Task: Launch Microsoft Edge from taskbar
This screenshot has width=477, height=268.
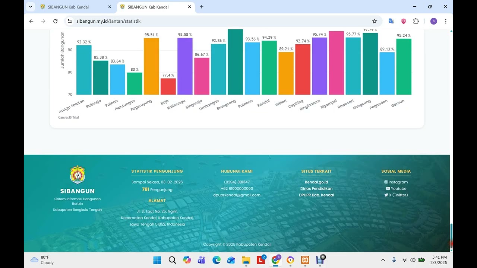Action: pos(216,260)
